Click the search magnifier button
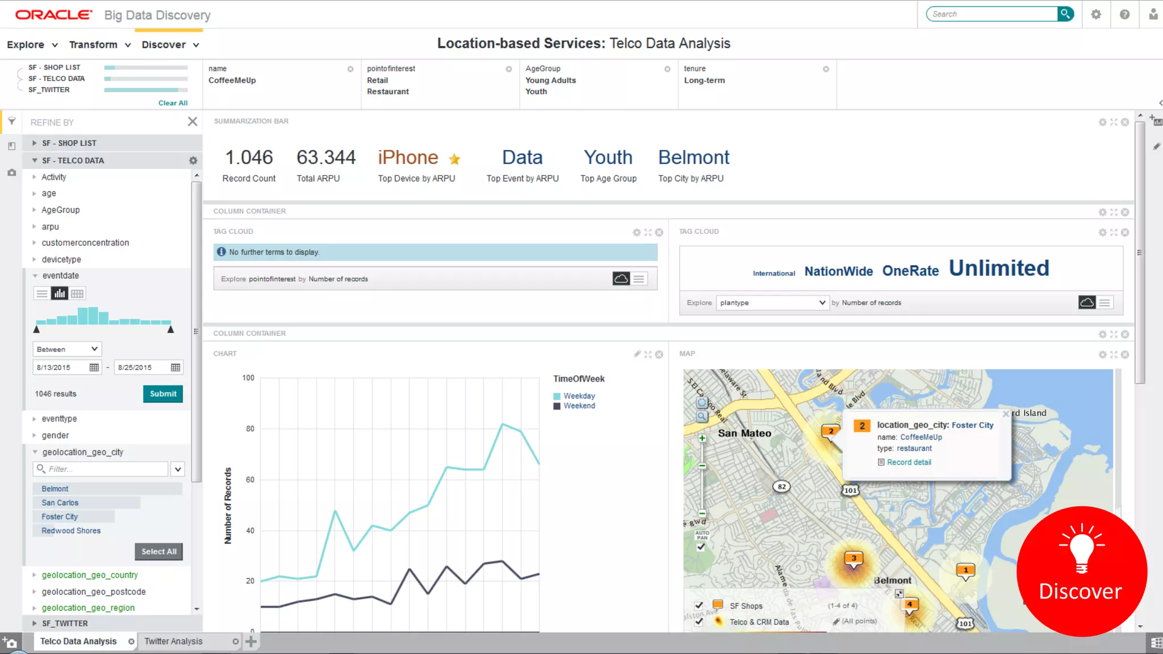1163x654 pixels. click(1065, 14)
